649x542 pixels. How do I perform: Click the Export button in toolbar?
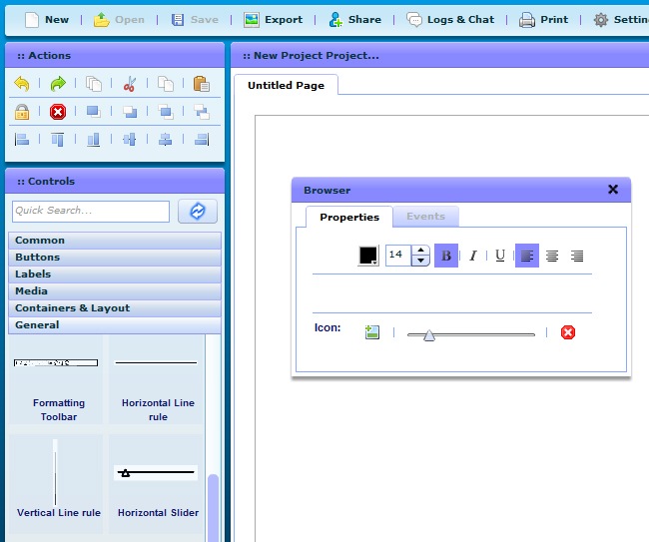click(x=273, y=19)
